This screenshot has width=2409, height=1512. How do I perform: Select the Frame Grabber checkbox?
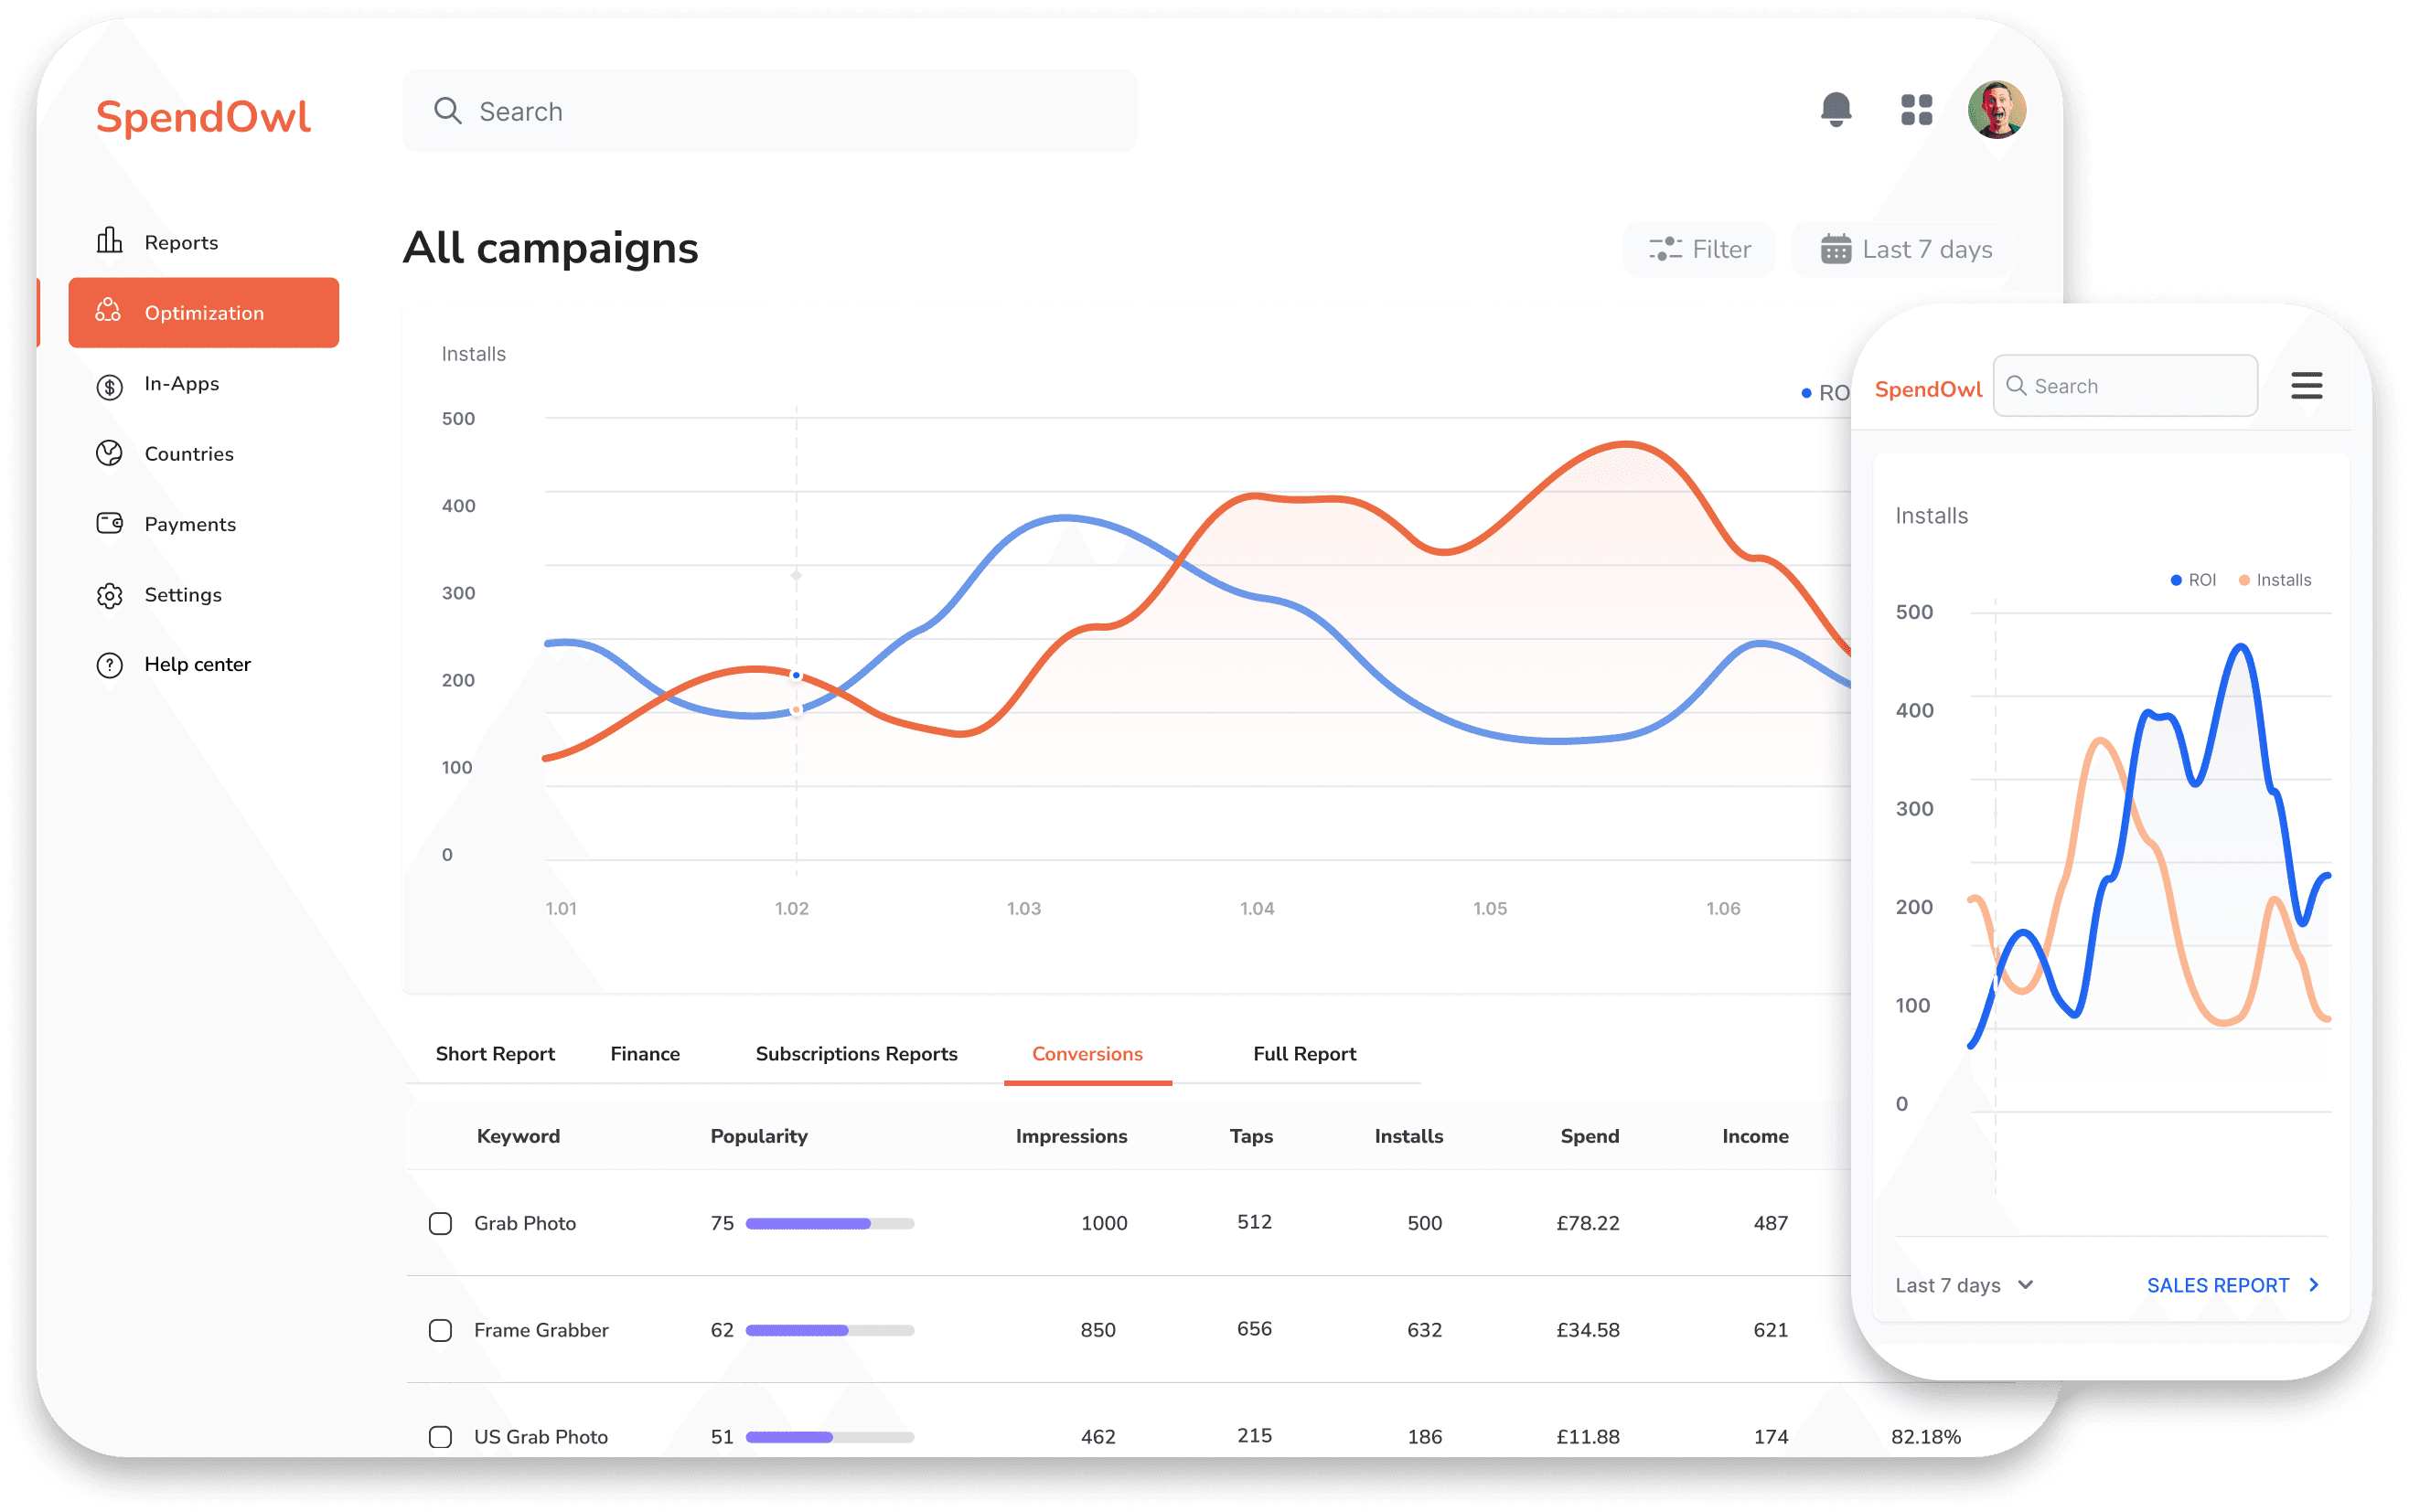[440, 1330]
